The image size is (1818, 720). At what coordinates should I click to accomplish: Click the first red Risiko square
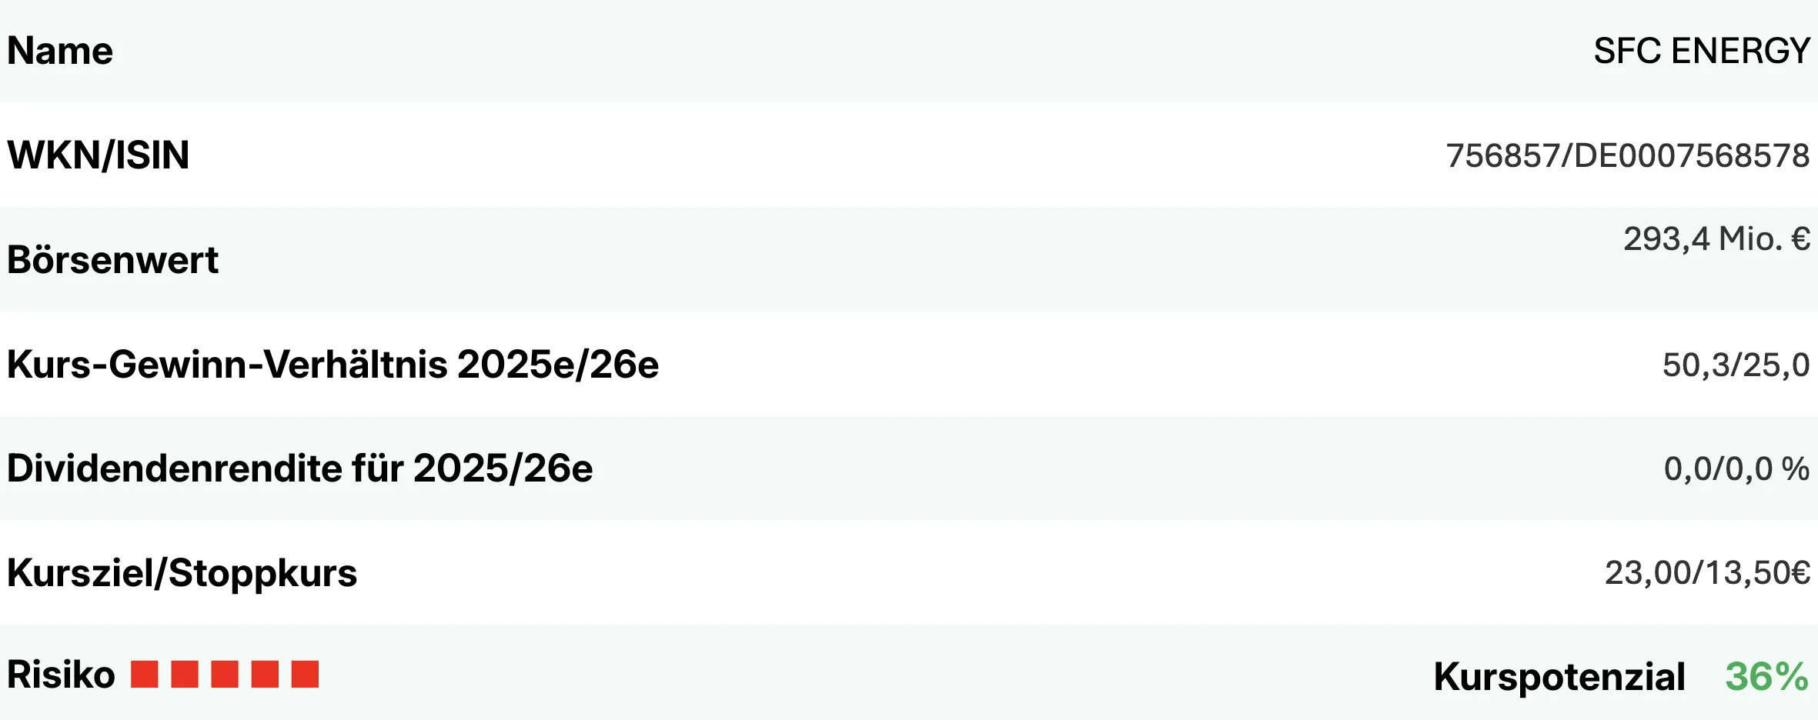(x=144, y=674)
